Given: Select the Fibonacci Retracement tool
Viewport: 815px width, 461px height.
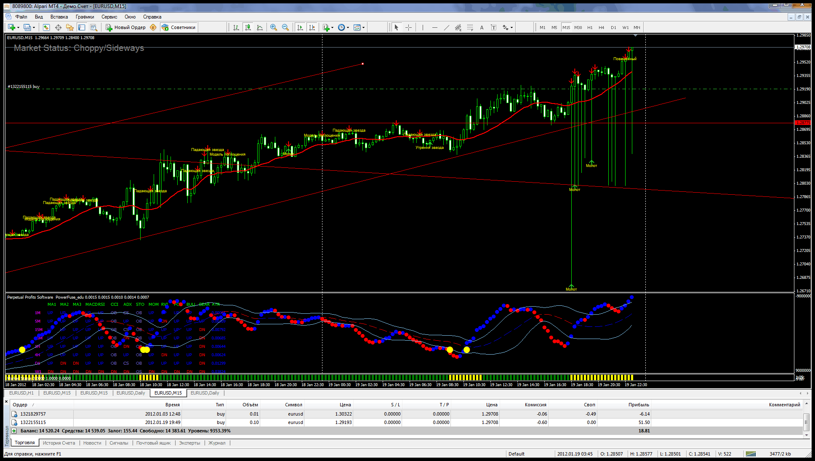Looking at the screenshot, I should (x=470, y=27).
